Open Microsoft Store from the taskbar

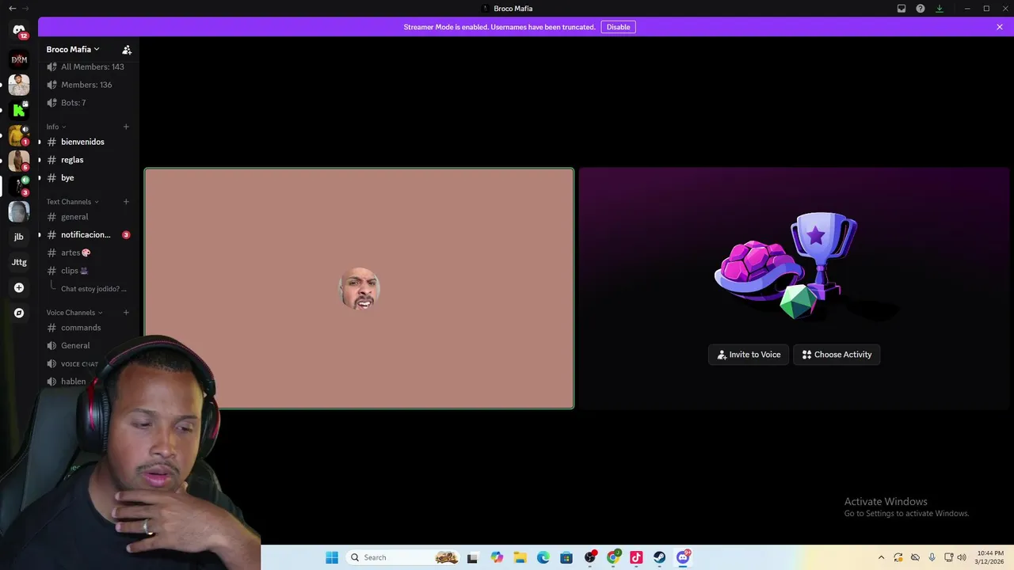coord(566,557)
